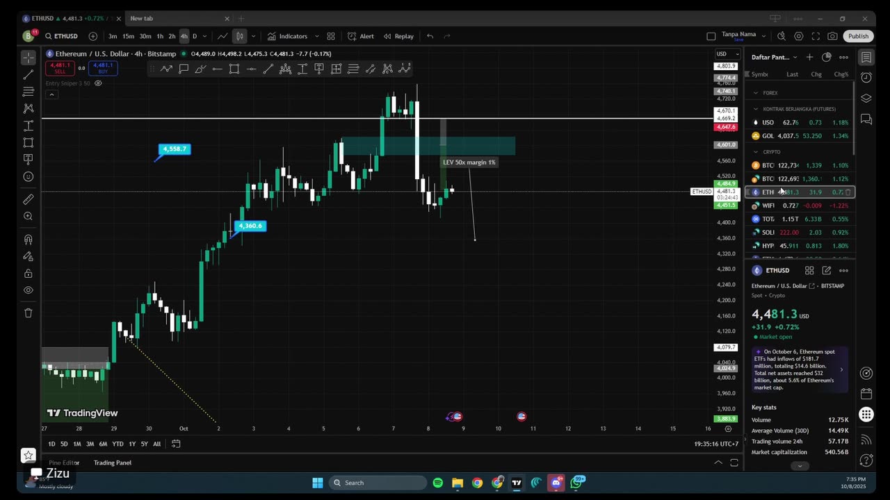Toggle hide all drawings eye icon
This screenshot has width=890, height=500.
click(29, 290)
